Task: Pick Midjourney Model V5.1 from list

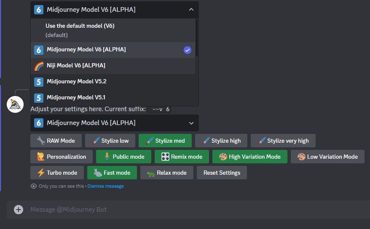Action: [113, 98]
